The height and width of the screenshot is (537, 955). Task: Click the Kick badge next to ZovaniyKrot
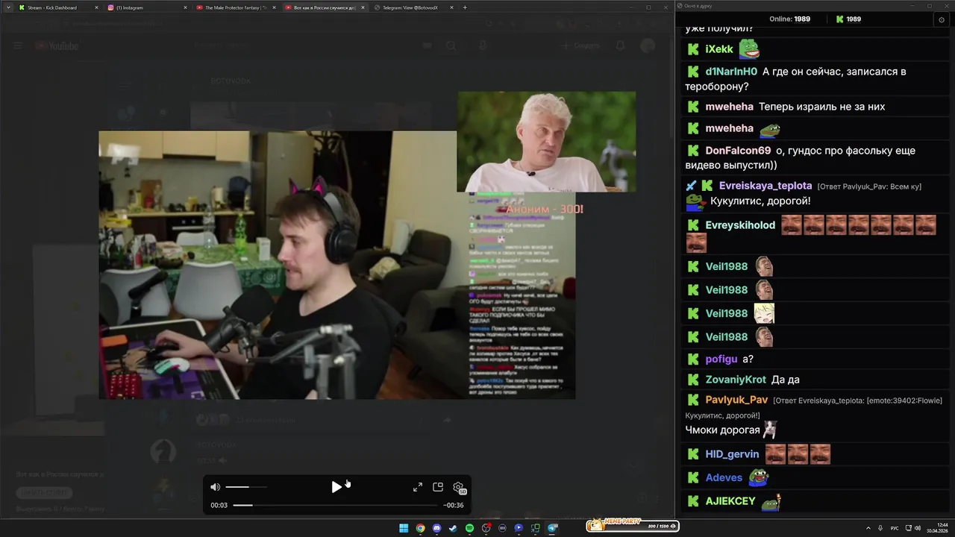click(693, 380)
